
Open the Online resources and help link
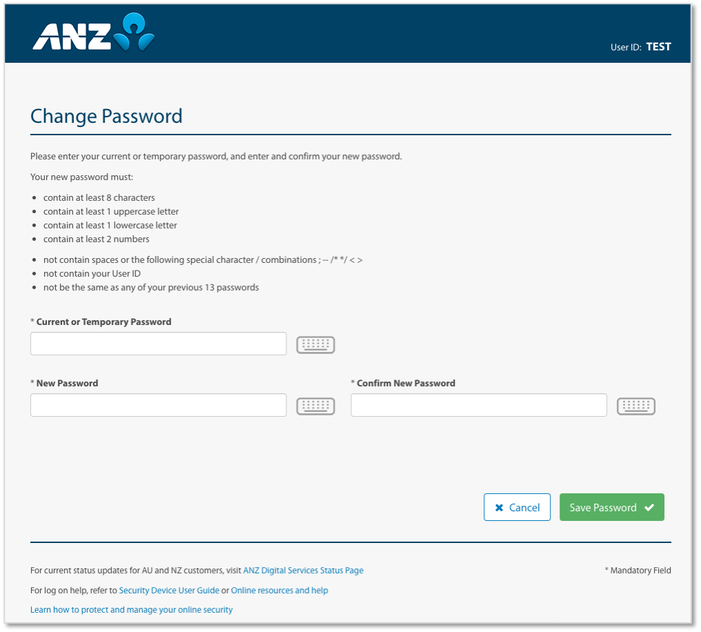[x=279, y=590]
